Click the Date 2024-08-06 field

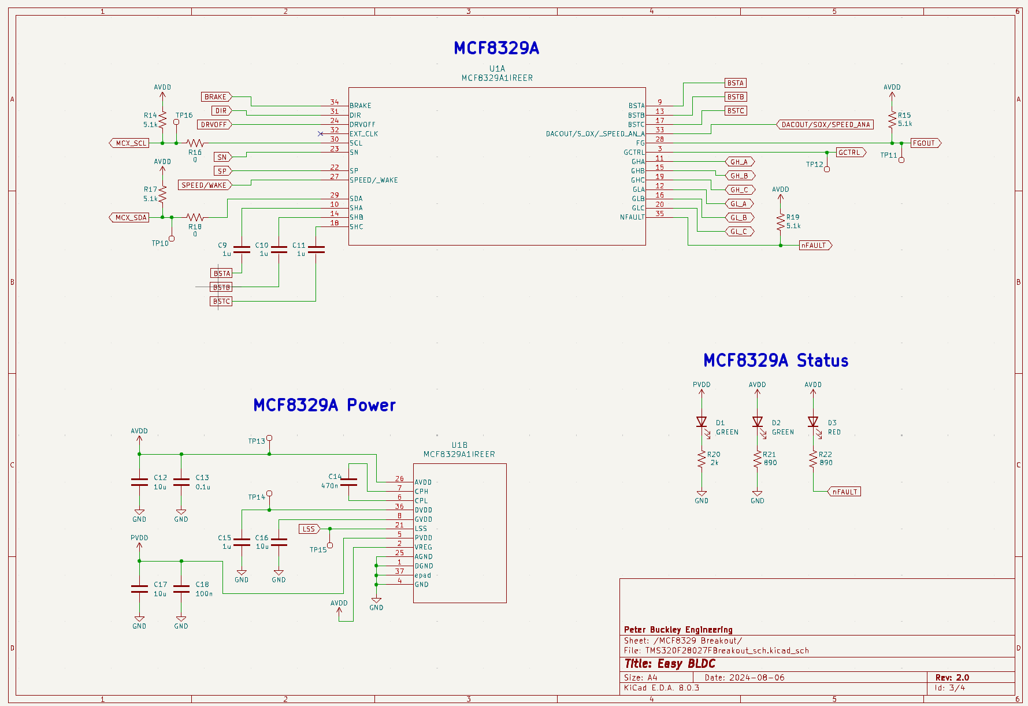point(745,678)
